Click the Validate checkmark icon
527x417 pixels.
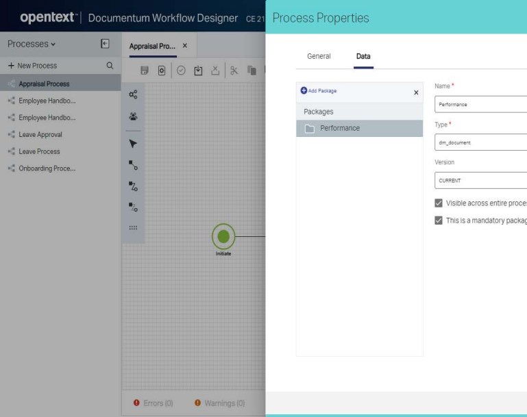182,70
